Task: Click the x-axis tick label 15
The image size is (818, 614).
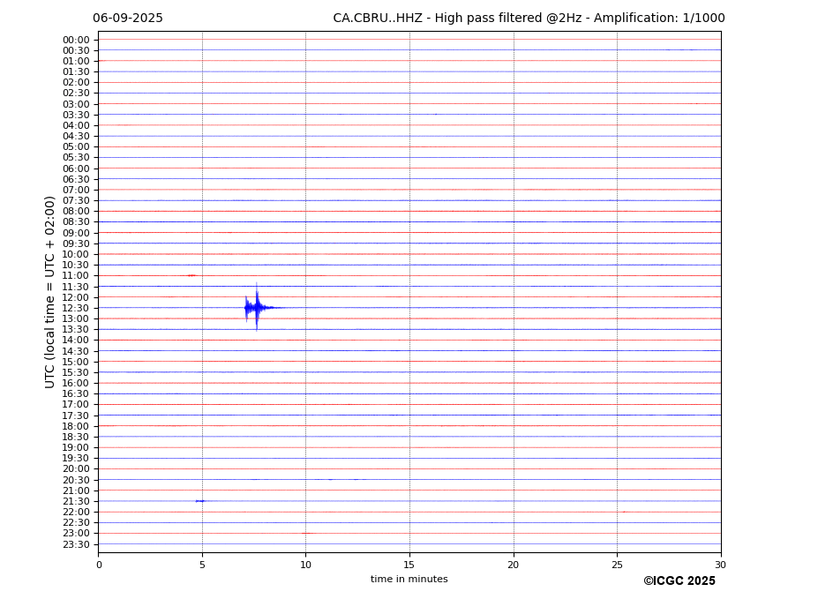Action: (x=409, y=565)
